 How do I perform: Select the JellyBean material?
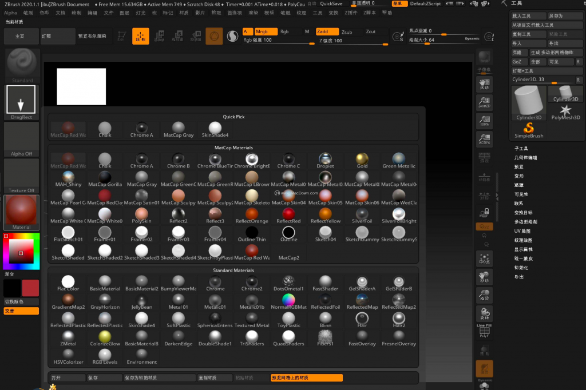[142, 301]
